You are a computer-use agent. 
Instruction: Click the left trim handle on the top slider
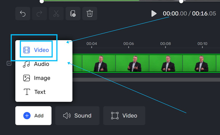coord(42,1)
